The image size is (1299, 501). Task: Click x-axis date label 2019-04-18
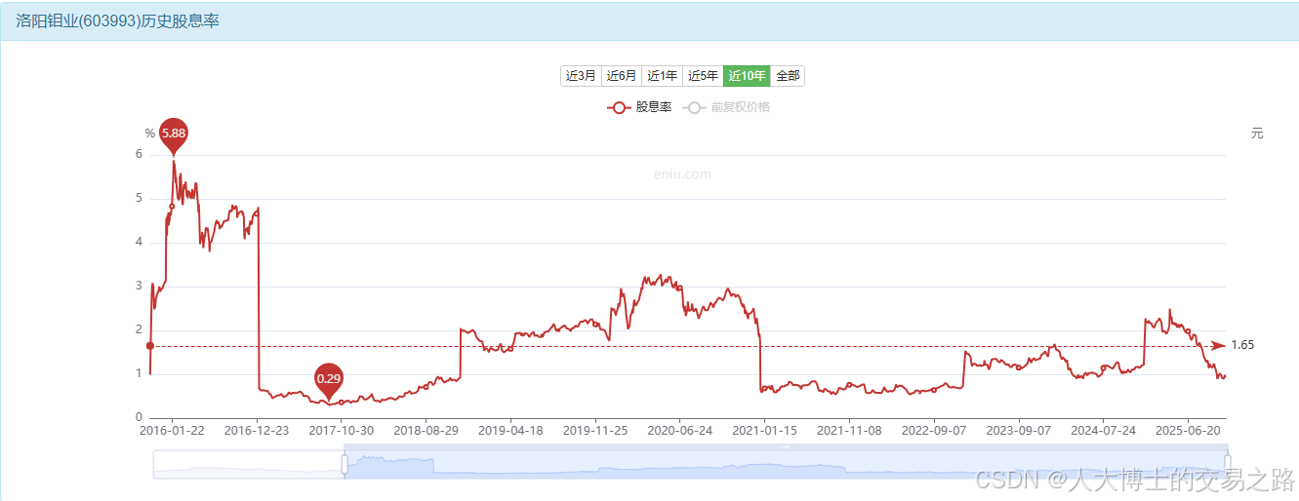point(510,429)
